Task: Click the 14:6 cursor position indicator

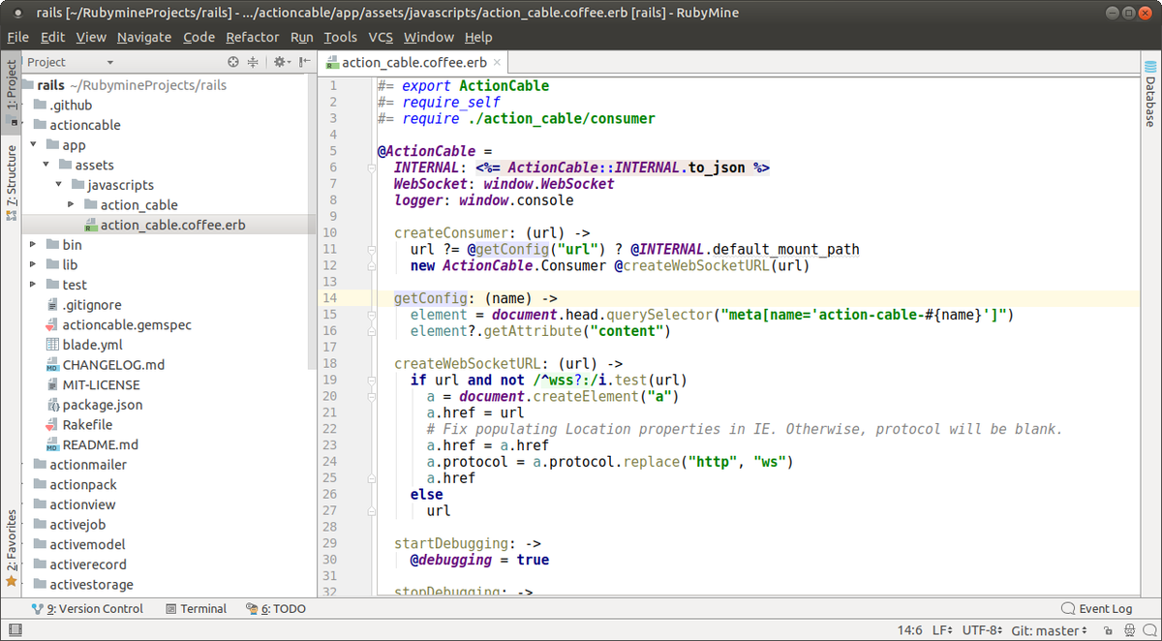Action: click(909, 630)
